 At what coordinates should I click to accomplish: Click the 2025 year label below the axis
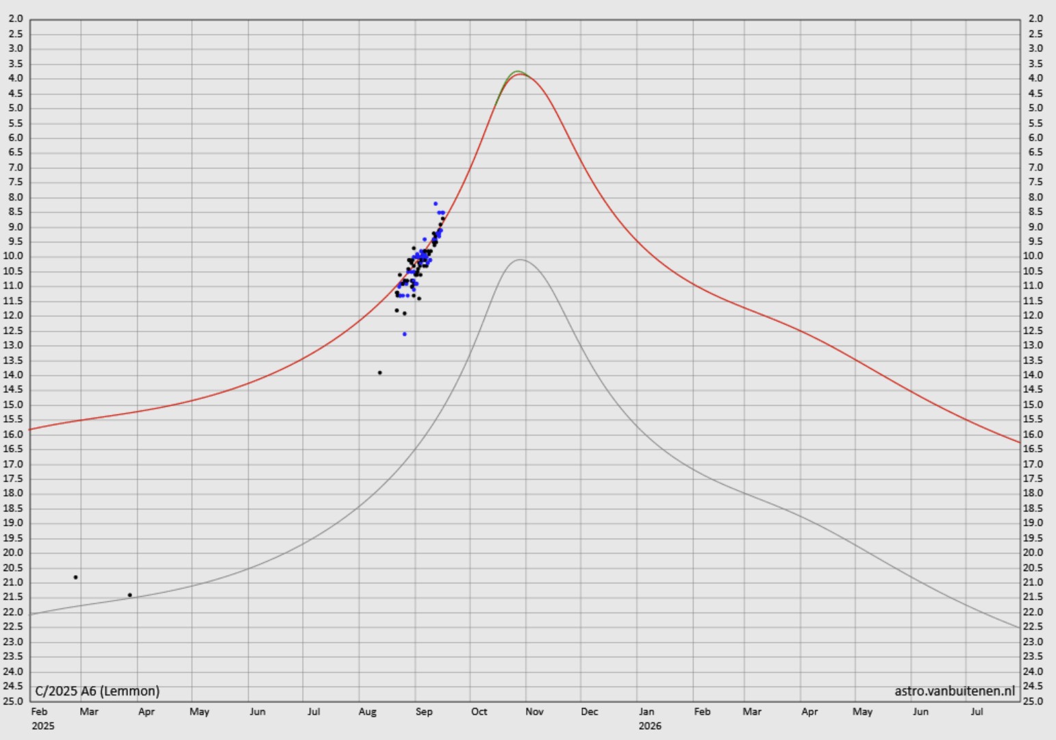pos(42,726)
